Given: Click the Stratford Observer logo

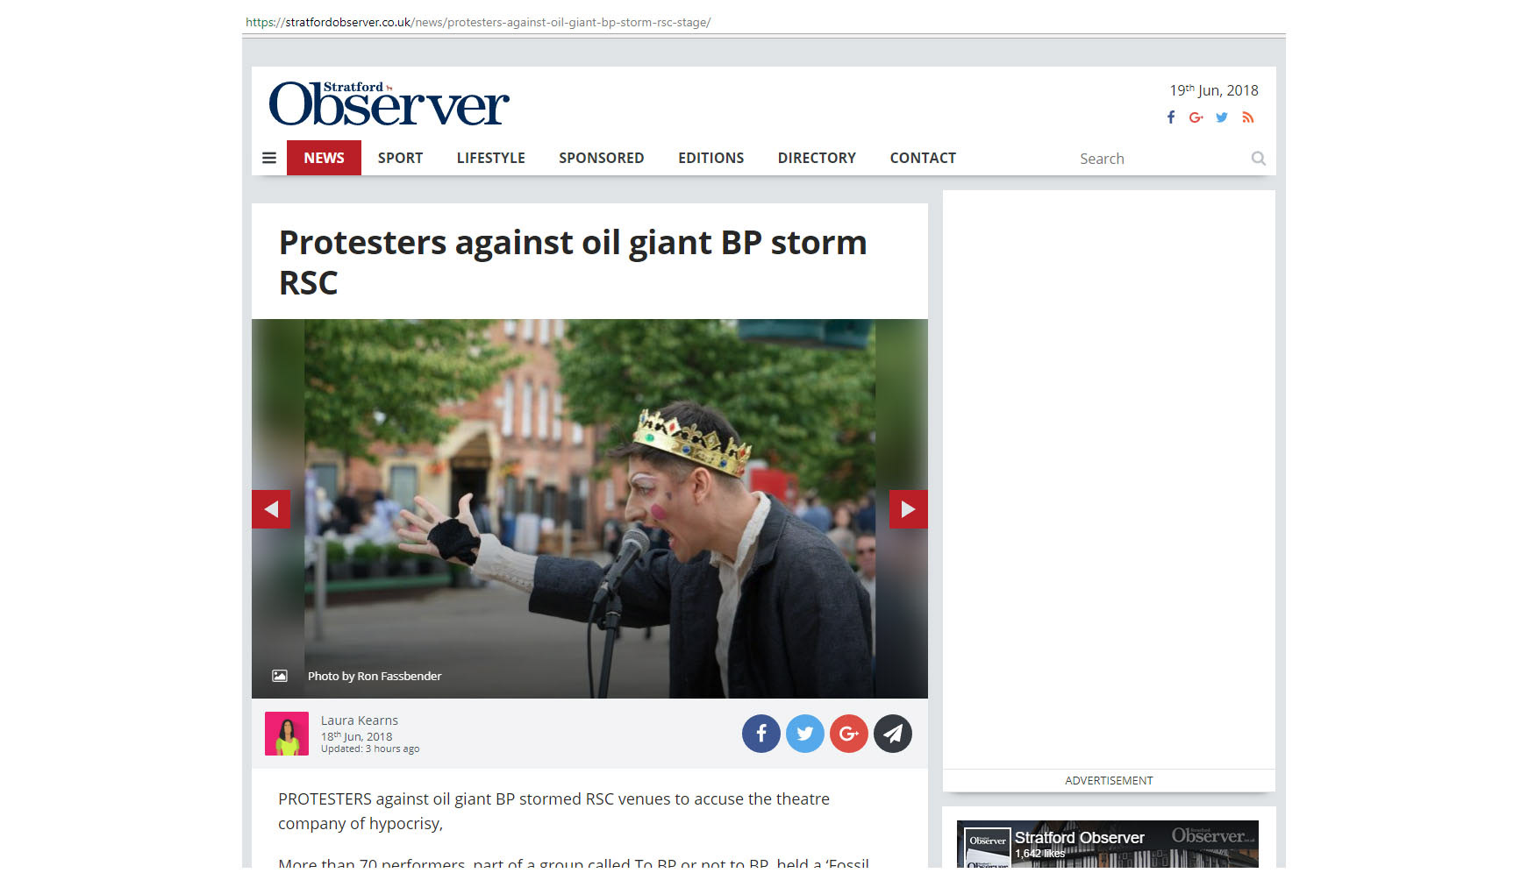Looking at the screenshot, I should point(389,104).
